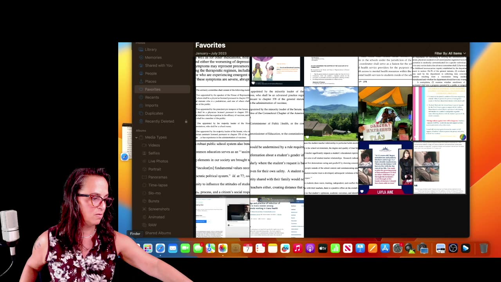Open Animated media type
Screen dimensions: 501x282
click(x=156, y=217)
